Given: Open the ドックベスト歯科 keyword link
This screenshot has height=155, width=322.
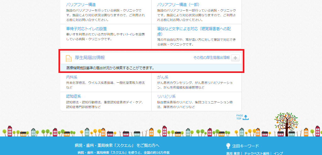Looking at the screenshot, I should tap(257, 153).
